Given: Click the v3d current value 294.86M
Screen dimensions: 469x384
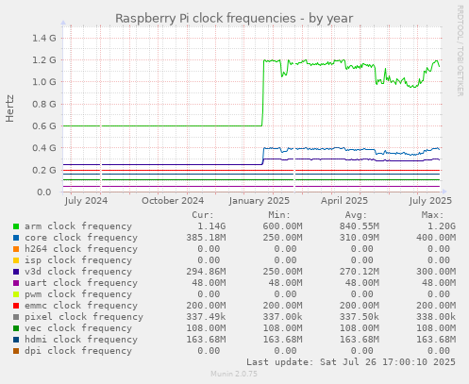Looking at the screenshot, I should point(206,272).
